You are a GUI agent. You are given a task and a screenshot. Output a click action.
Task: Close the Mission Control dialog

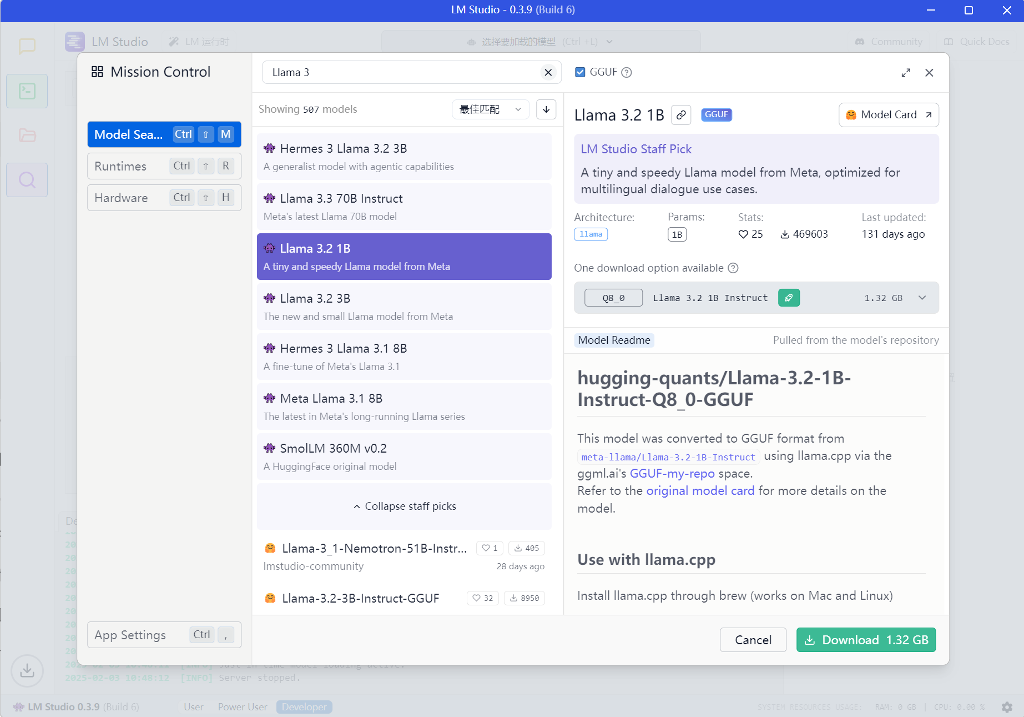click(929, 73)
